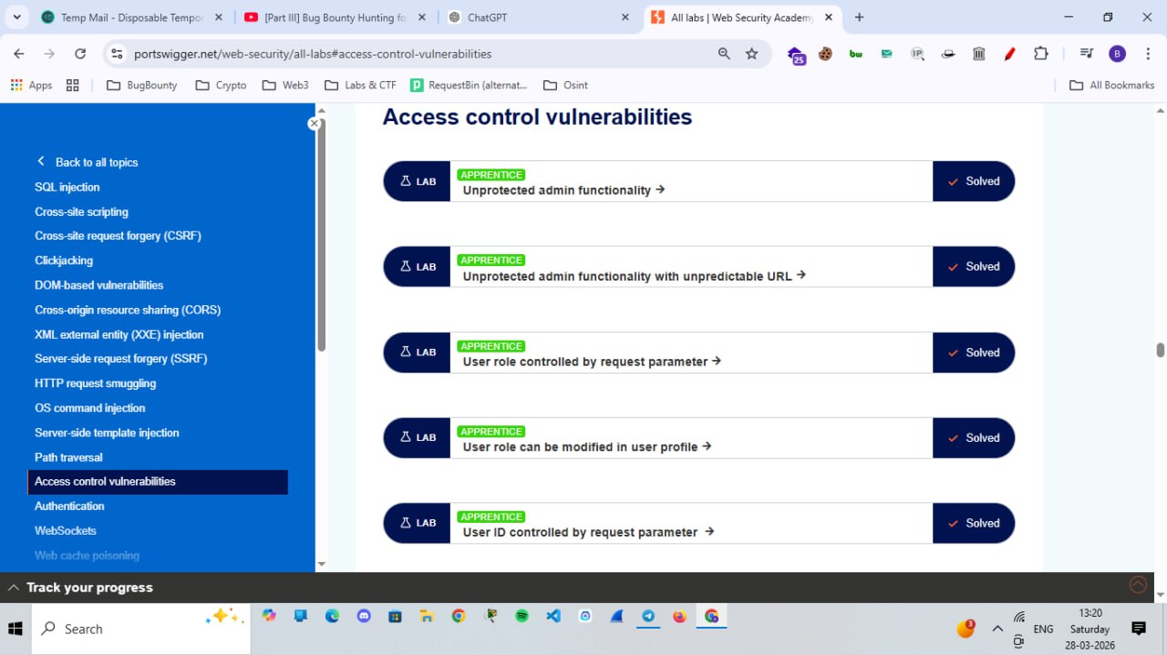
Task: Open the Apps grid shortcut
Action: click(31, 85)
